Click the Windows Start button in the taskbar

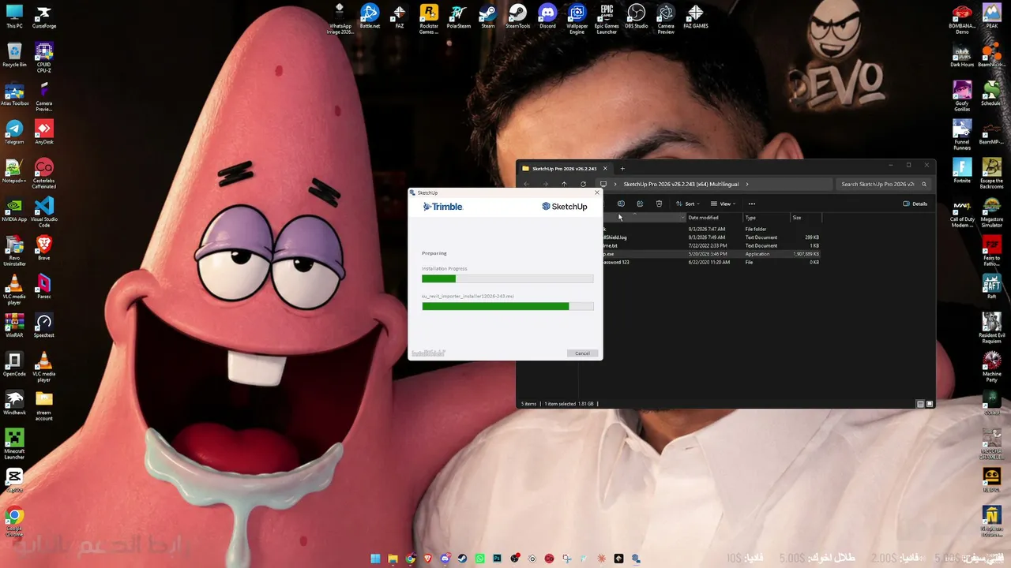point(375,559)
